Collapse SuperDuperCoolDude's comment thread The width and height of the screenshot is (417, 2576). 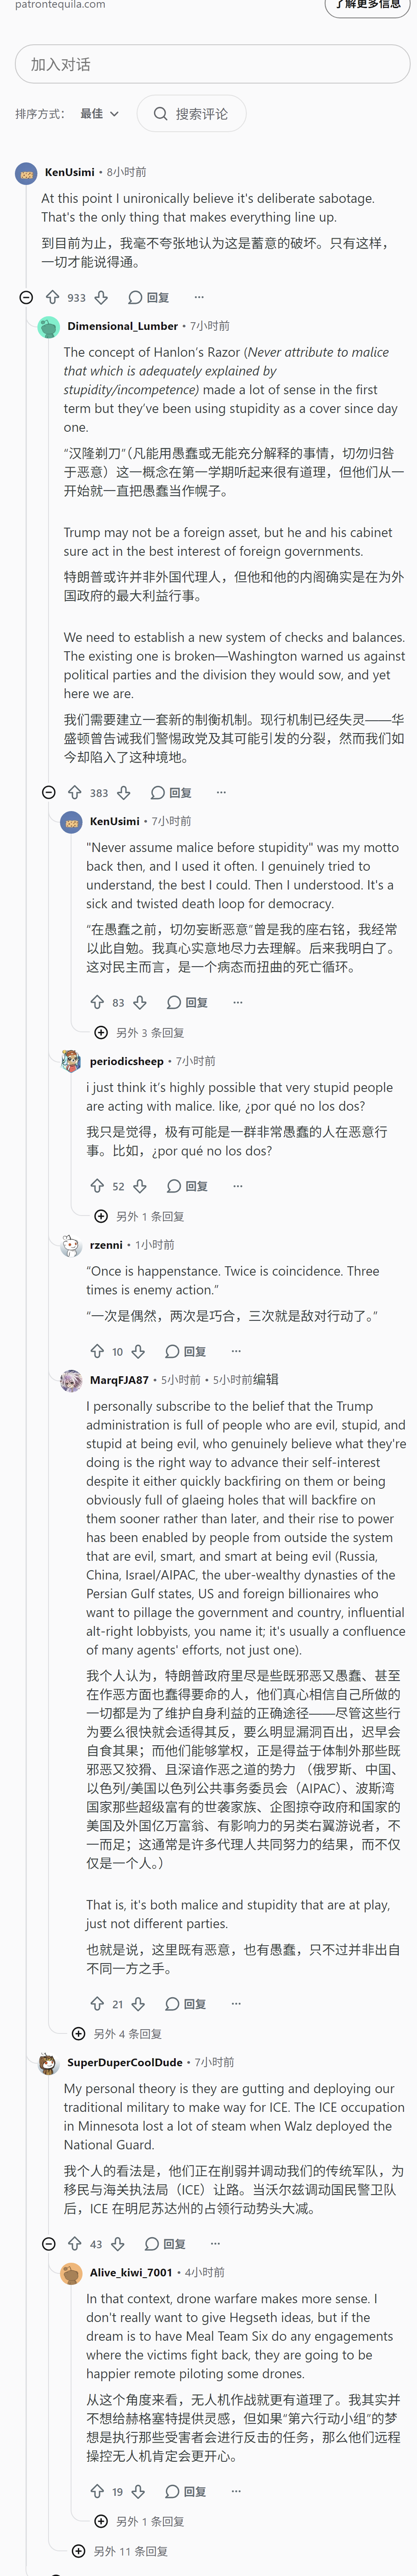tap(48, 2243)
